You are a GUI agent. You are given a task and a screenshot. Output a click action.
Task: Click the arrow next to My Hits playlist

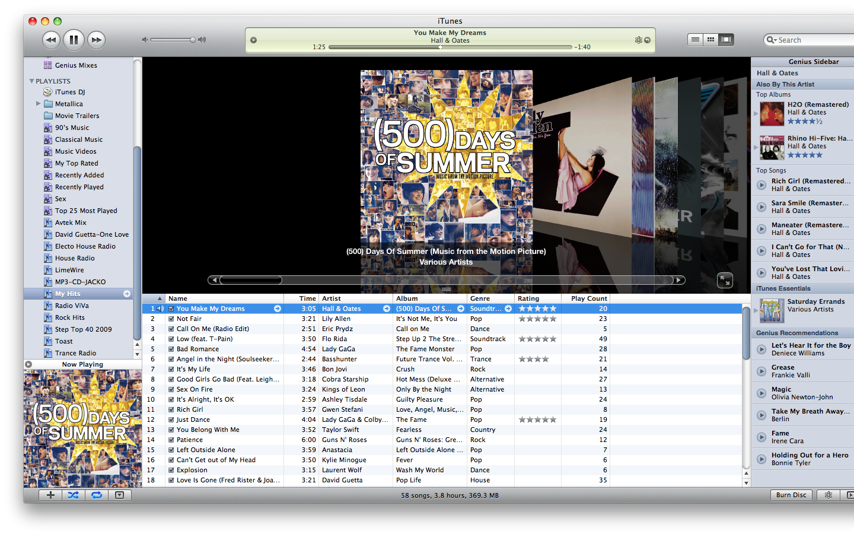(x=127, y=294)
